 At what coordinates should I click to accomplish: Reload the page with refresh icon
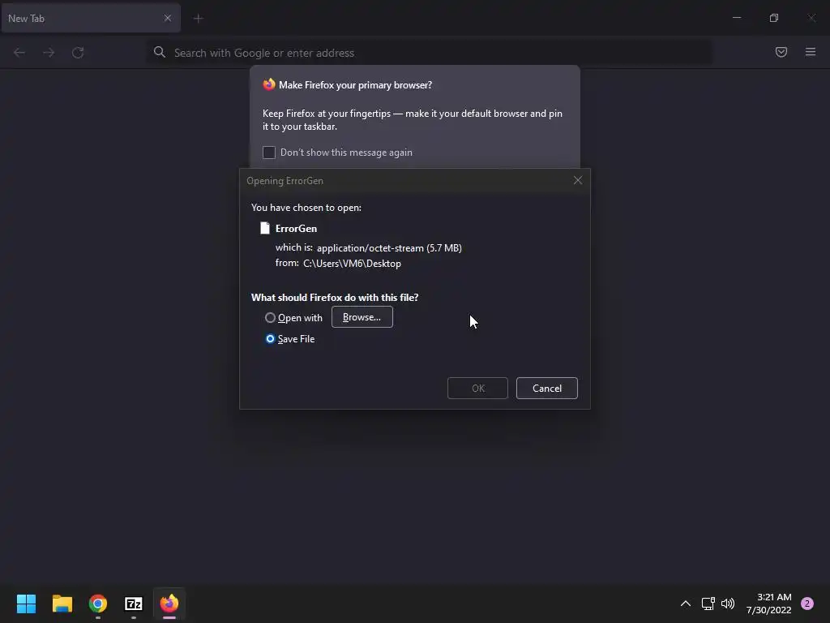click(x=78, y=53)
